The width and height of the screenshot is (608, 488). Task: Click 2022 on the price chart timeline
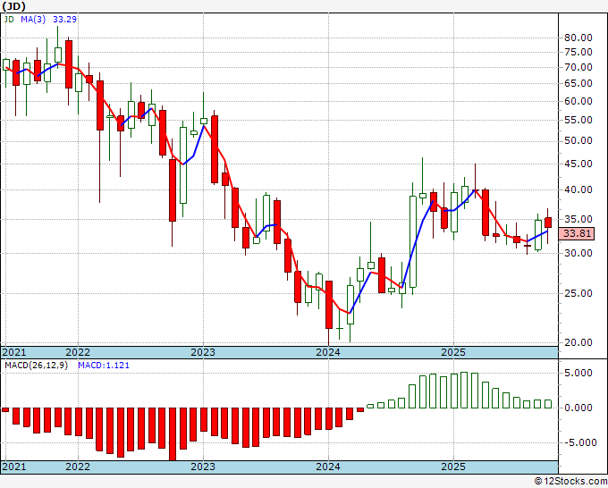pos(78,352)
